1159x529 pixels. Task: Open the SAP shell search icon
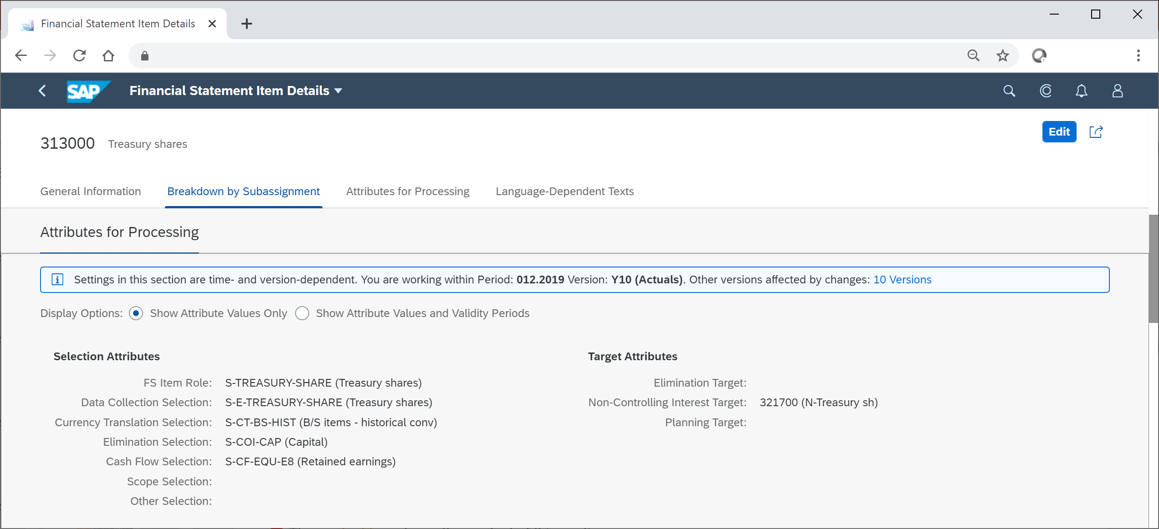click(1009, 91)
